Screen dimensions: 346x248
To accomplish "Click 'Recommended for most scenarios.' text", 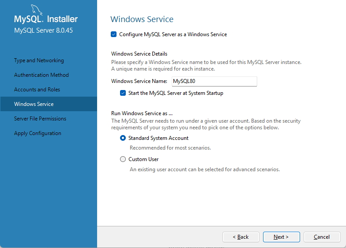I will (170, 148).
